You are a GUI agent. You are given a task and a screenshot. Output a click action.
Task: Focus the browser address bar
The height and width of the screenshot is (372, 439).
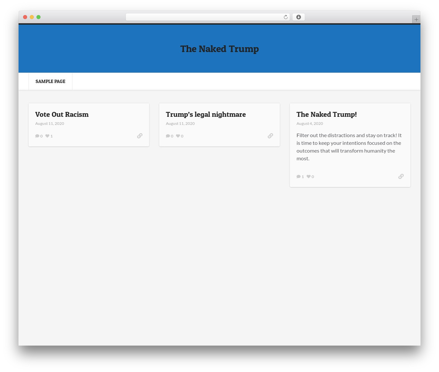click(x=207, y=17)
